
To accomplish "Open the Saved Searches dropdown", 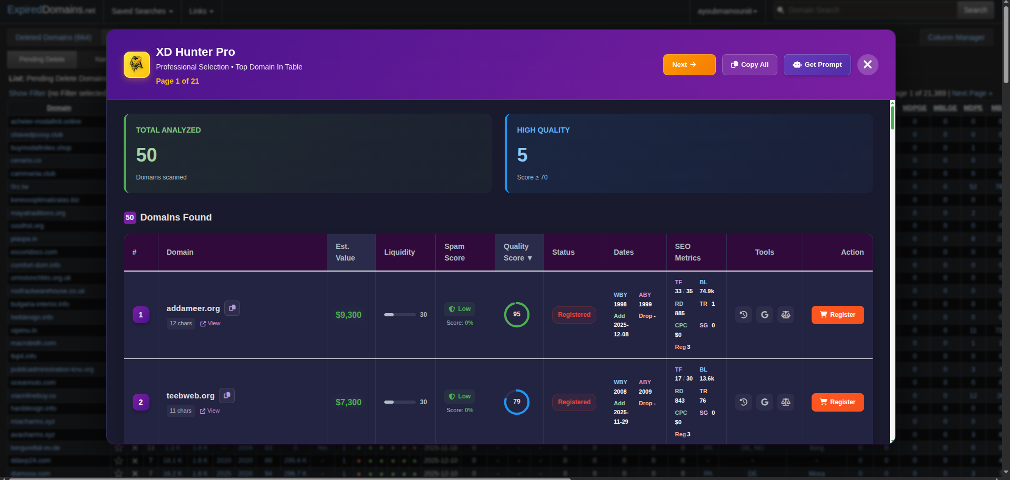I will (x=141, y=11).
